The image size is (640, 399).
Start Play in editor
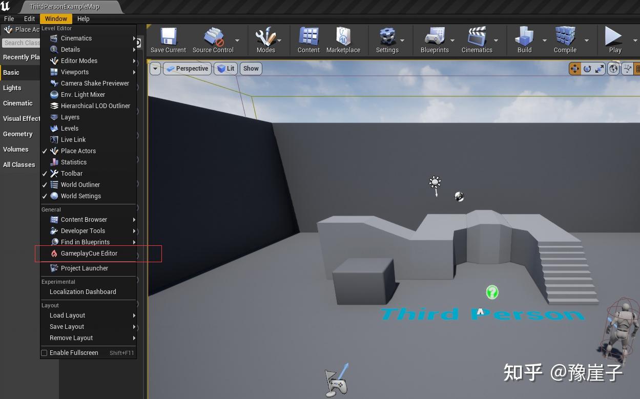point(614,40)
